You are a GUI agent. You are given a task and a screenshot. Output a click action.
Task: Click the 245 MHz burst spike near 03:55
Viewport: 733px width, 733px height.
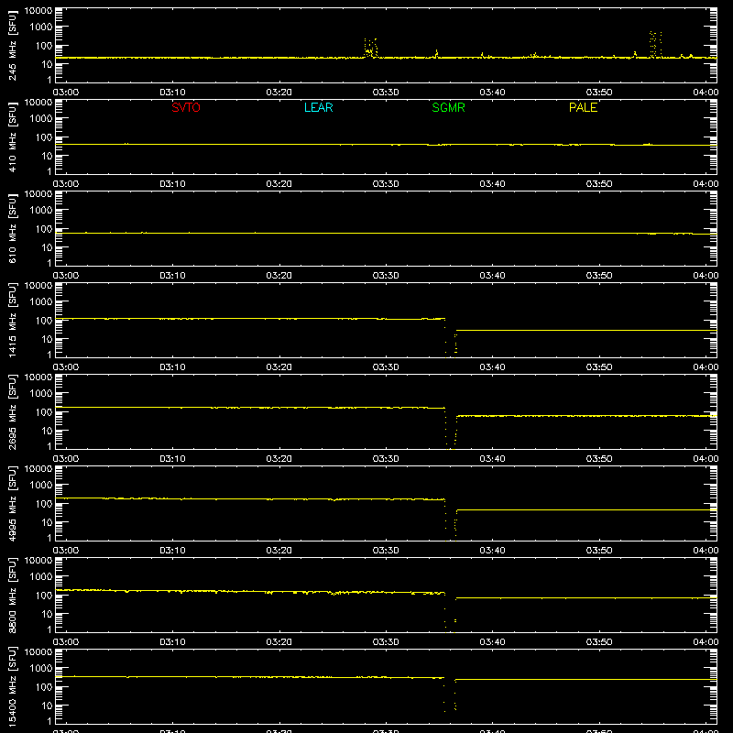655,44
